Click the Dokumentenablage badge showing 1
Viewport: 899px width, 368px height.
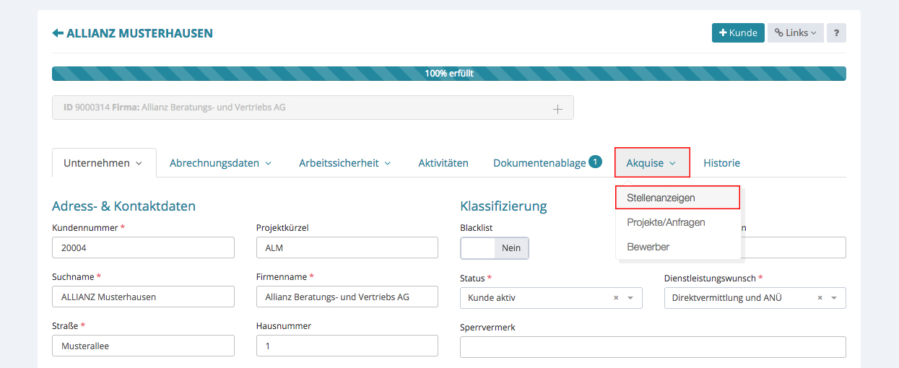pyautogui.click(x=595, y=162)
